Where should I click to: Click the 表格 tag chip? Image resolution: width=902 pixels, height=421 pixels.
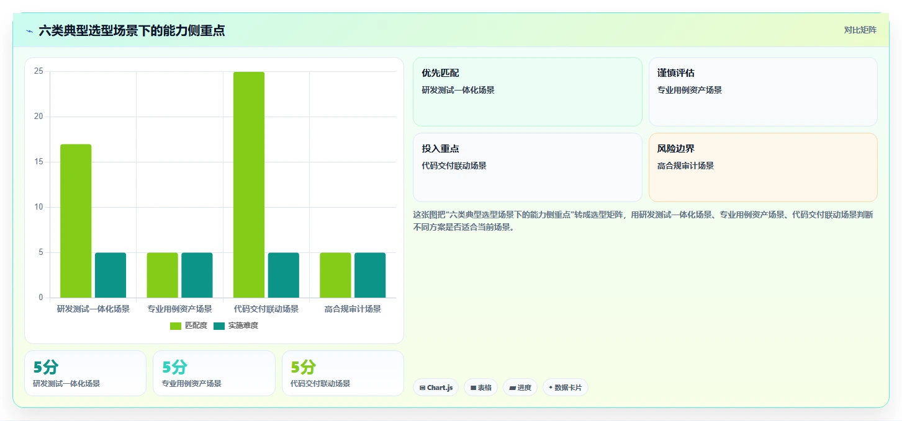(x=481, y=388)
